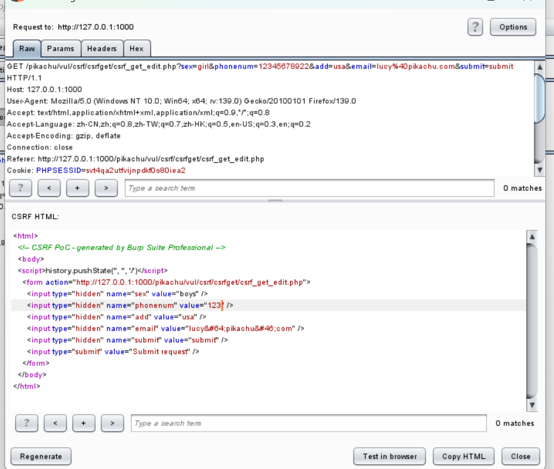Click plus button in request search bar
Screen dimensions: 554x469
click(x=77, y=188)
